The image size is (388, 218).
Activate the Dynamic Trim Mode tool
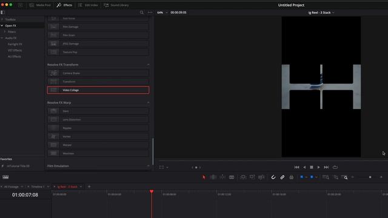(222, 177)
